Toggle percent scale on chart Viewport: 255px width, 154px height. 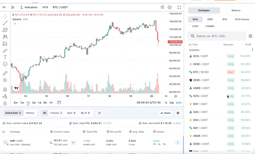point(166,103)
